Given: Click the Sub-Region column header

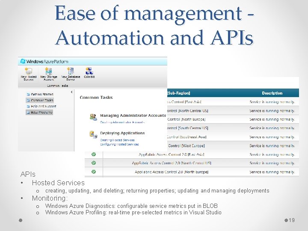Looking at the screenshot, I should point(178,93).
